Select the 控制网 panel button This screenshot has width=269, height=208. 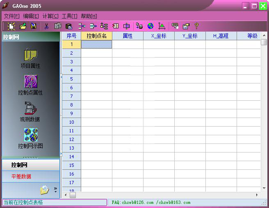(19, 165)
